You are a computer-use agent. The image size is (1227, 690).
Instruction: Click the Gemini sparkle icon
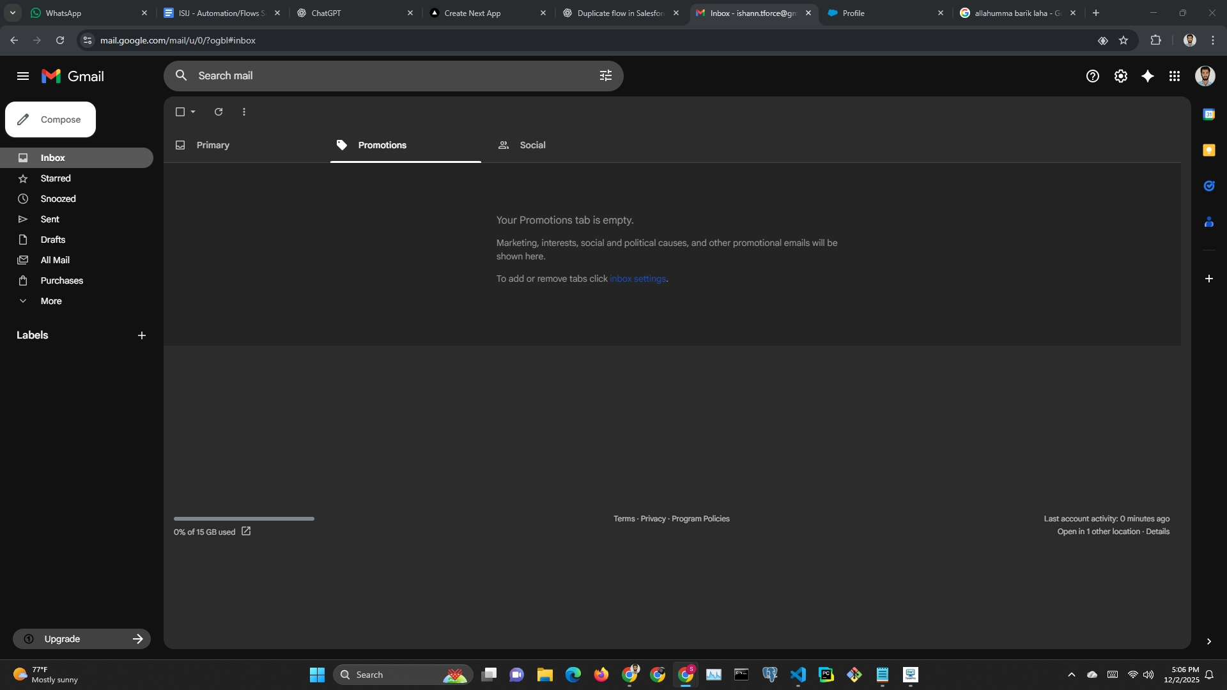click(x=1148, y=76)
